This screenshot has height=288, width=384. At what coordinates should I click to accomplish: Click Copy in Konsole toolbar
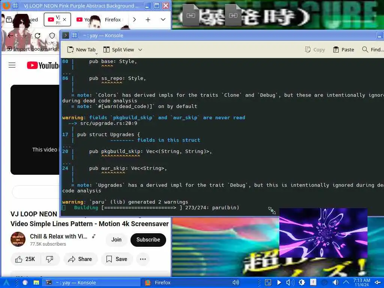(315, 50)
